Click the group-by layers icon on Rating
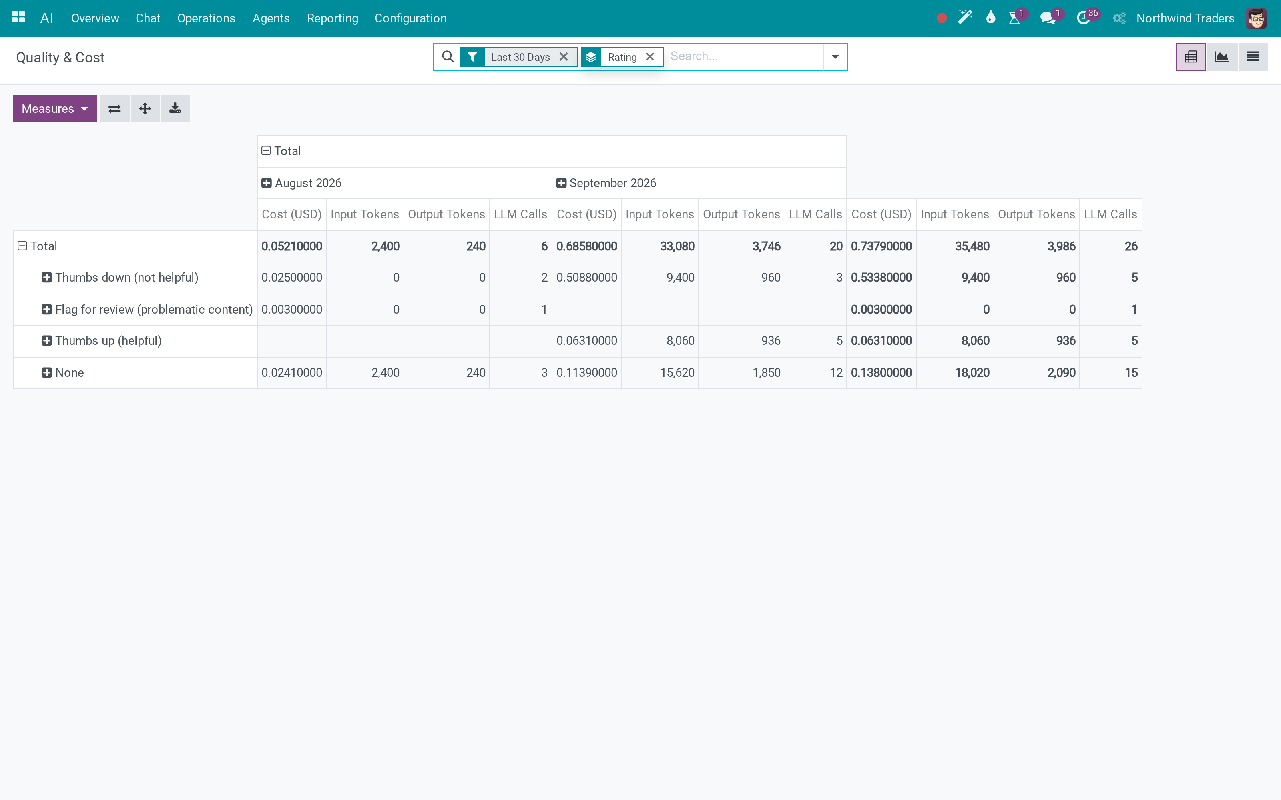Viewport: 1281px width, 800px height. 591,57
